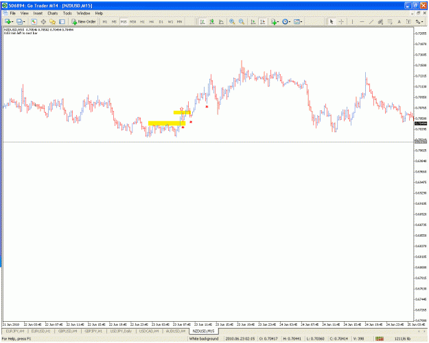Select the Text Label tool
The height and width of the screenshot is (343, 429).
(x=408, y=21)
